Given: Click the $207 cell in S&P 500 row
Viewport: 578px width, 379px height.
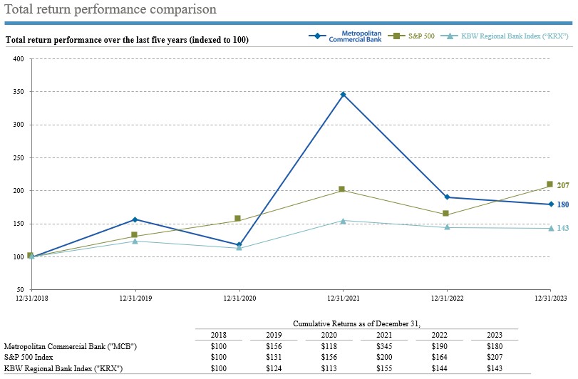Looking at the screenshot, I should (495, 357).
